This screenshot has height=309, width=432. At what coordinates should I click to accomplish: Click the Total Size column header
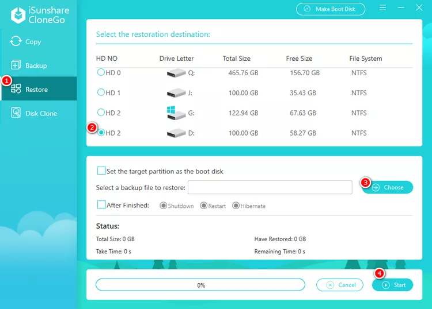click(236, 59)
